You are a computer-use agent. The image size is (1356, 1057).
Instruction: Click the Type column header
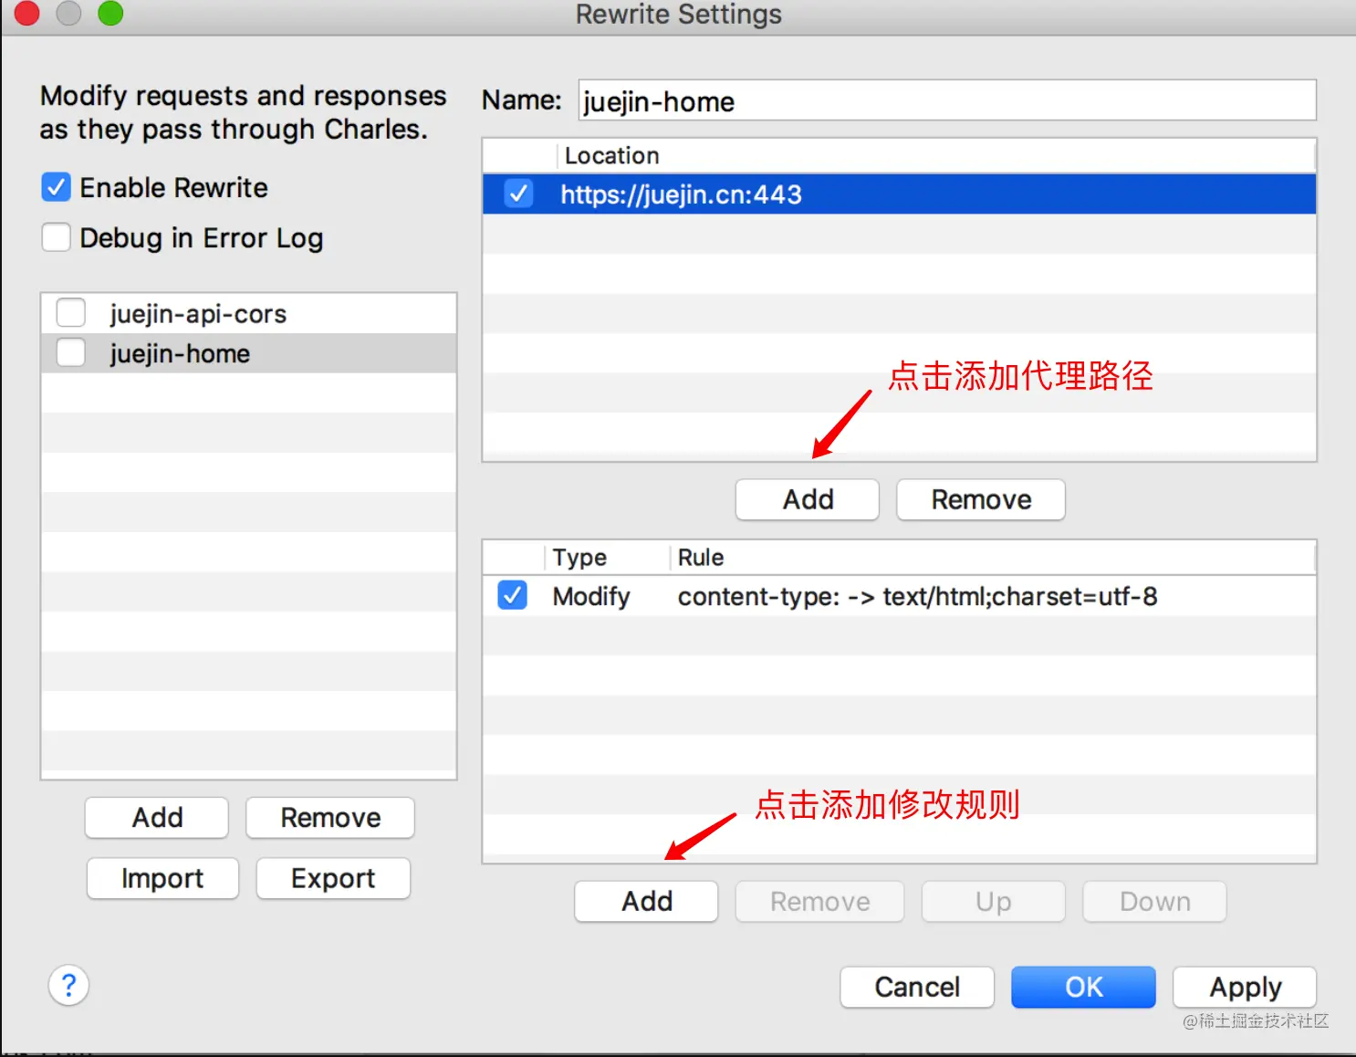click(607, 557)
